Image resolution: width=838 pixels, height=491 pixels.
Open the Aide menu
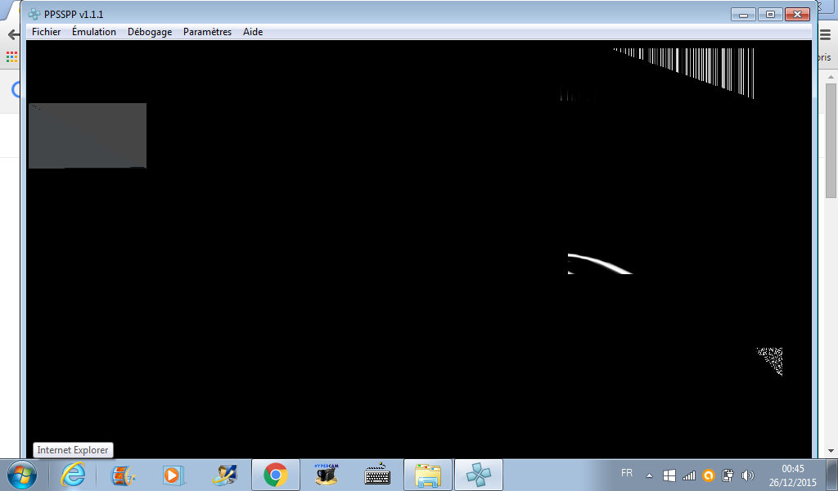click(253, 32)
